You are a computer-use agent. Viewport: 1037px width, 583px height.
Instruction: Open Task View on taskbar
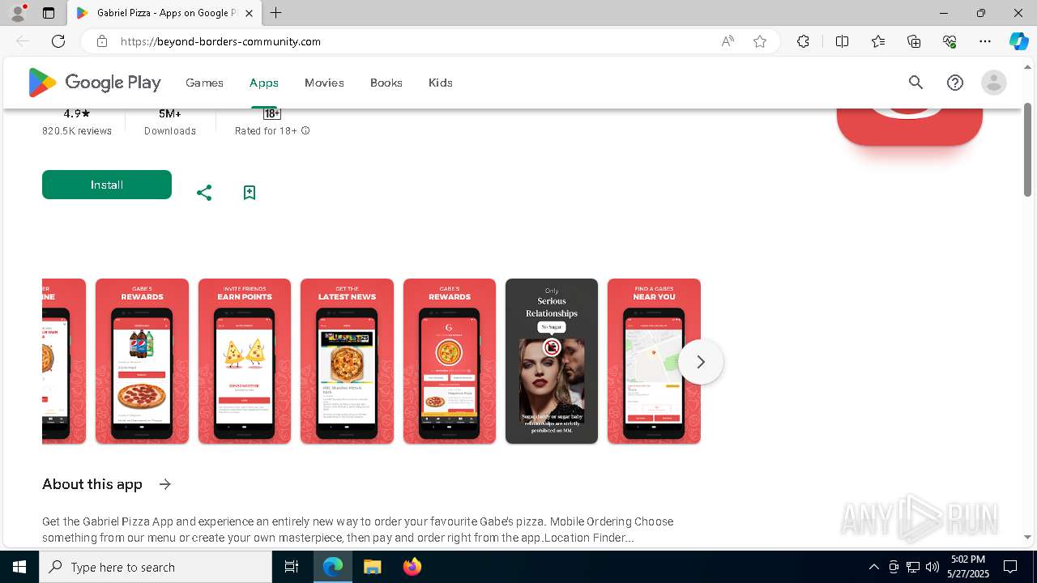click(292, 567)
